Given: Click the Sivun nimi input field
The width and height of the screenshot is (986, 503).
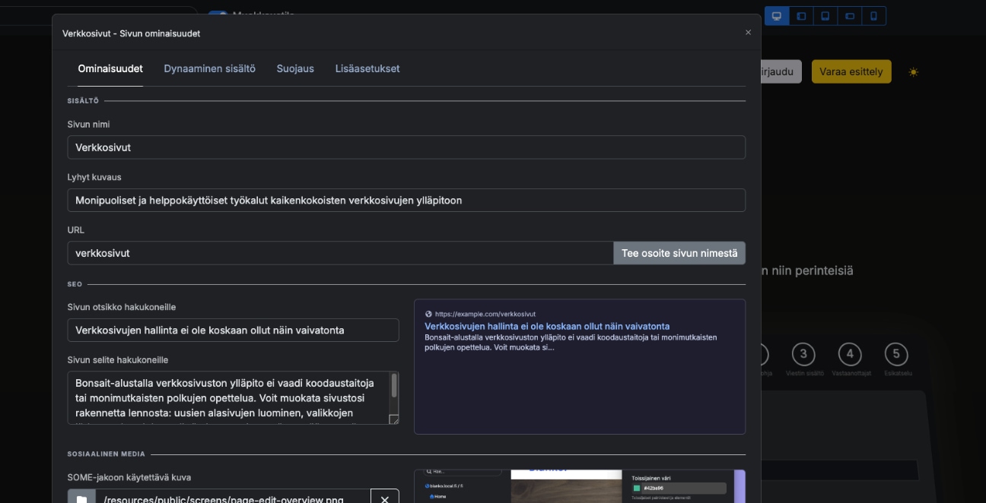Looking at the screenshot, I should tap(406, 147).
